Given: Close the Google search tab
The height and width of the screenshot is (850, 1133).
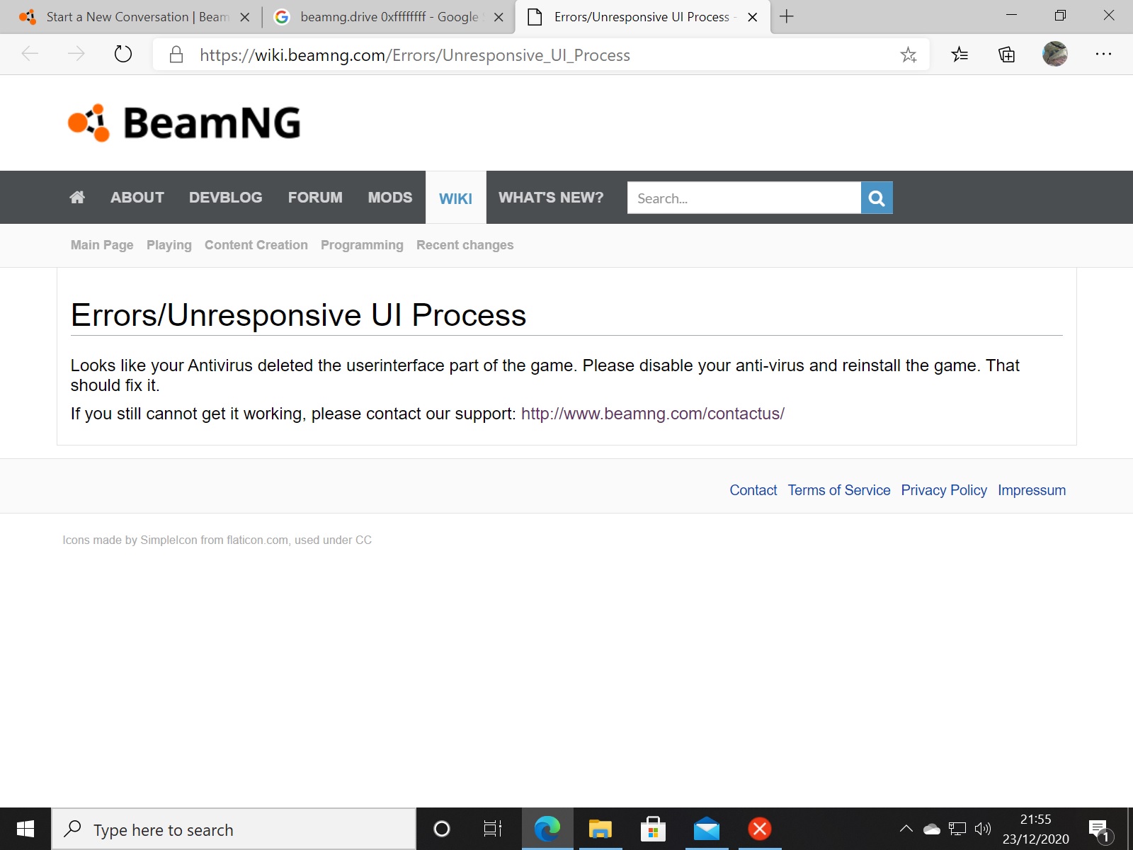Looking at the screenshot, I should (499, 17).
